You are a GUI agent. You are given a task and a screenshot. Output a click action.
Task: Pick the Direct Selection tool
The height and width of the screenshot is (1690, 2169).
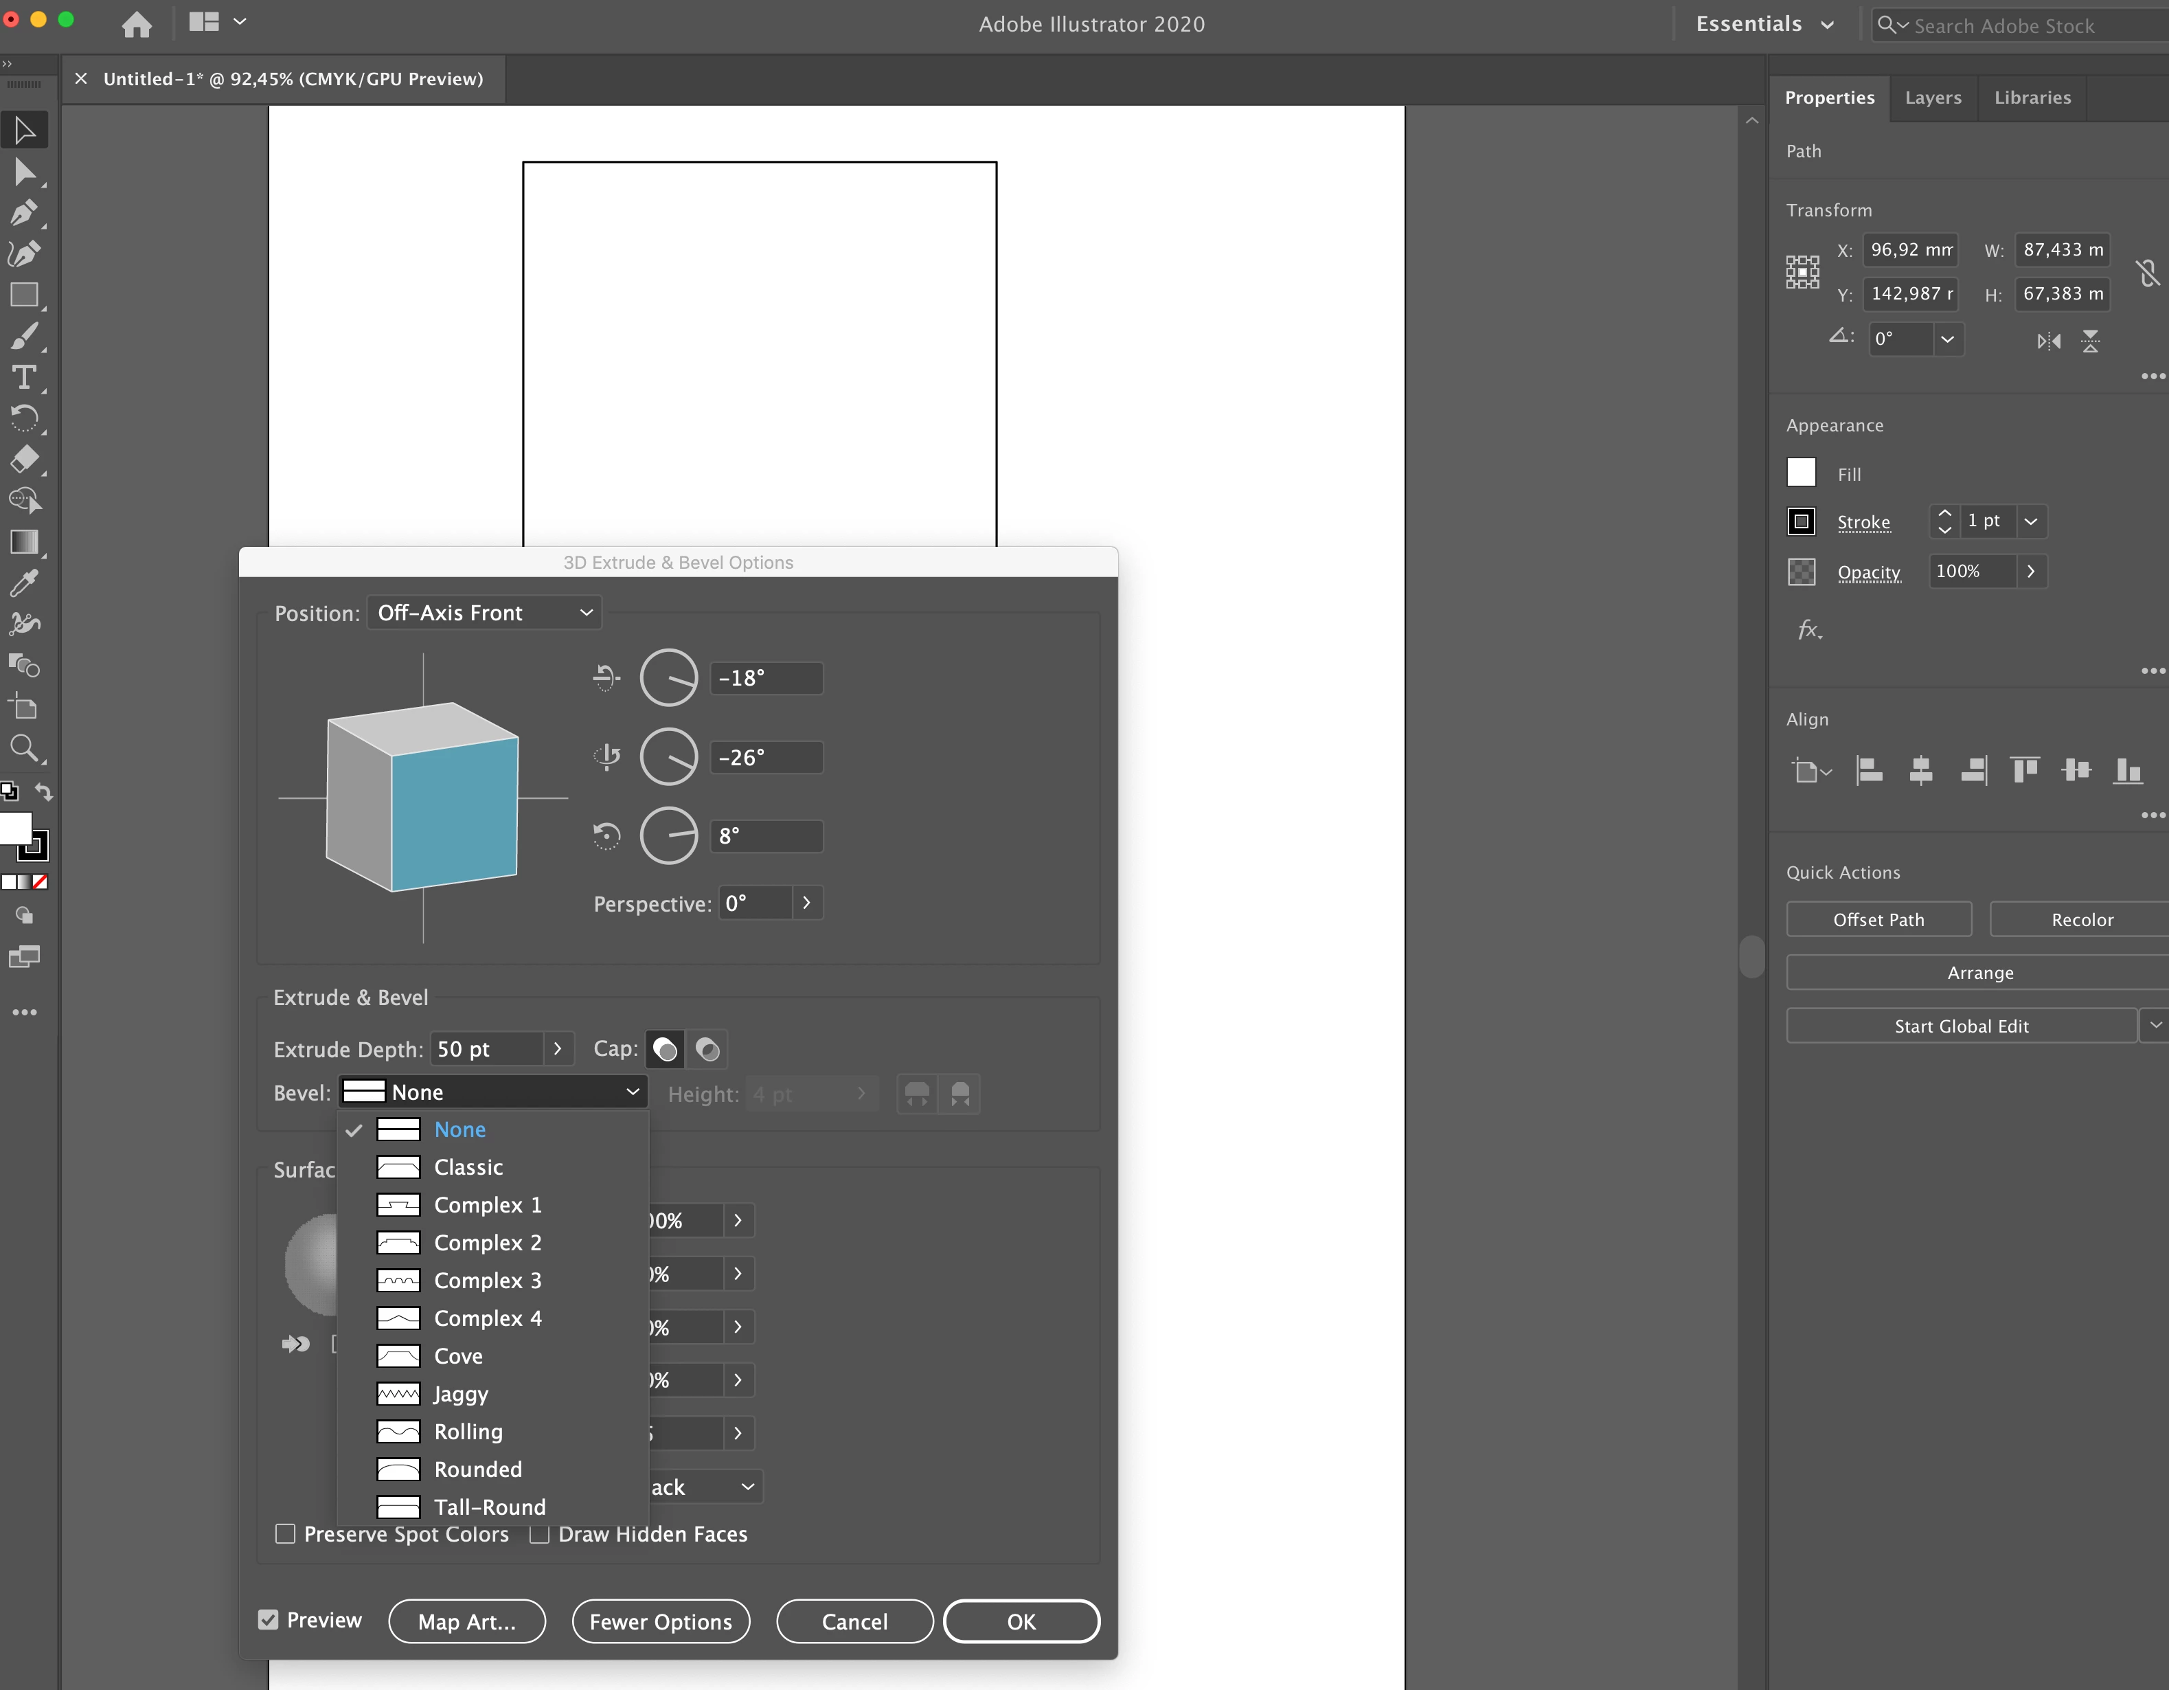[24, 172]
